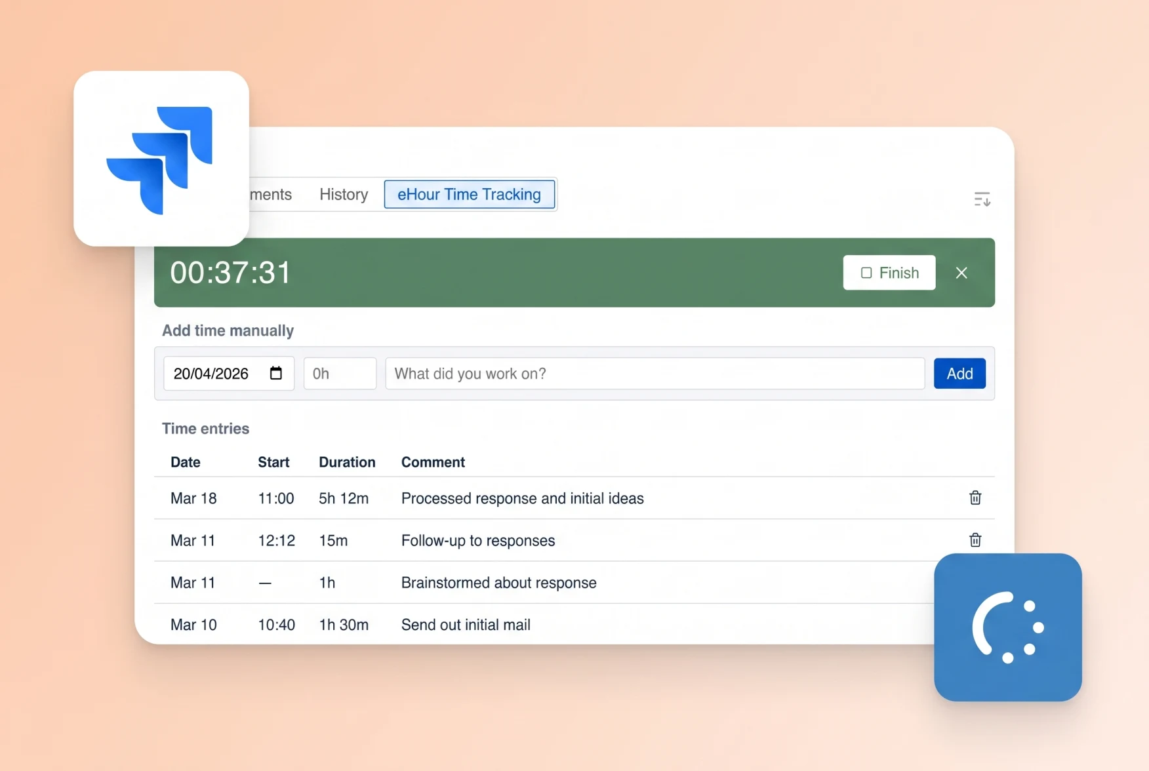
Task: Click the 'Time entries' heading
Action: (205, 429)
